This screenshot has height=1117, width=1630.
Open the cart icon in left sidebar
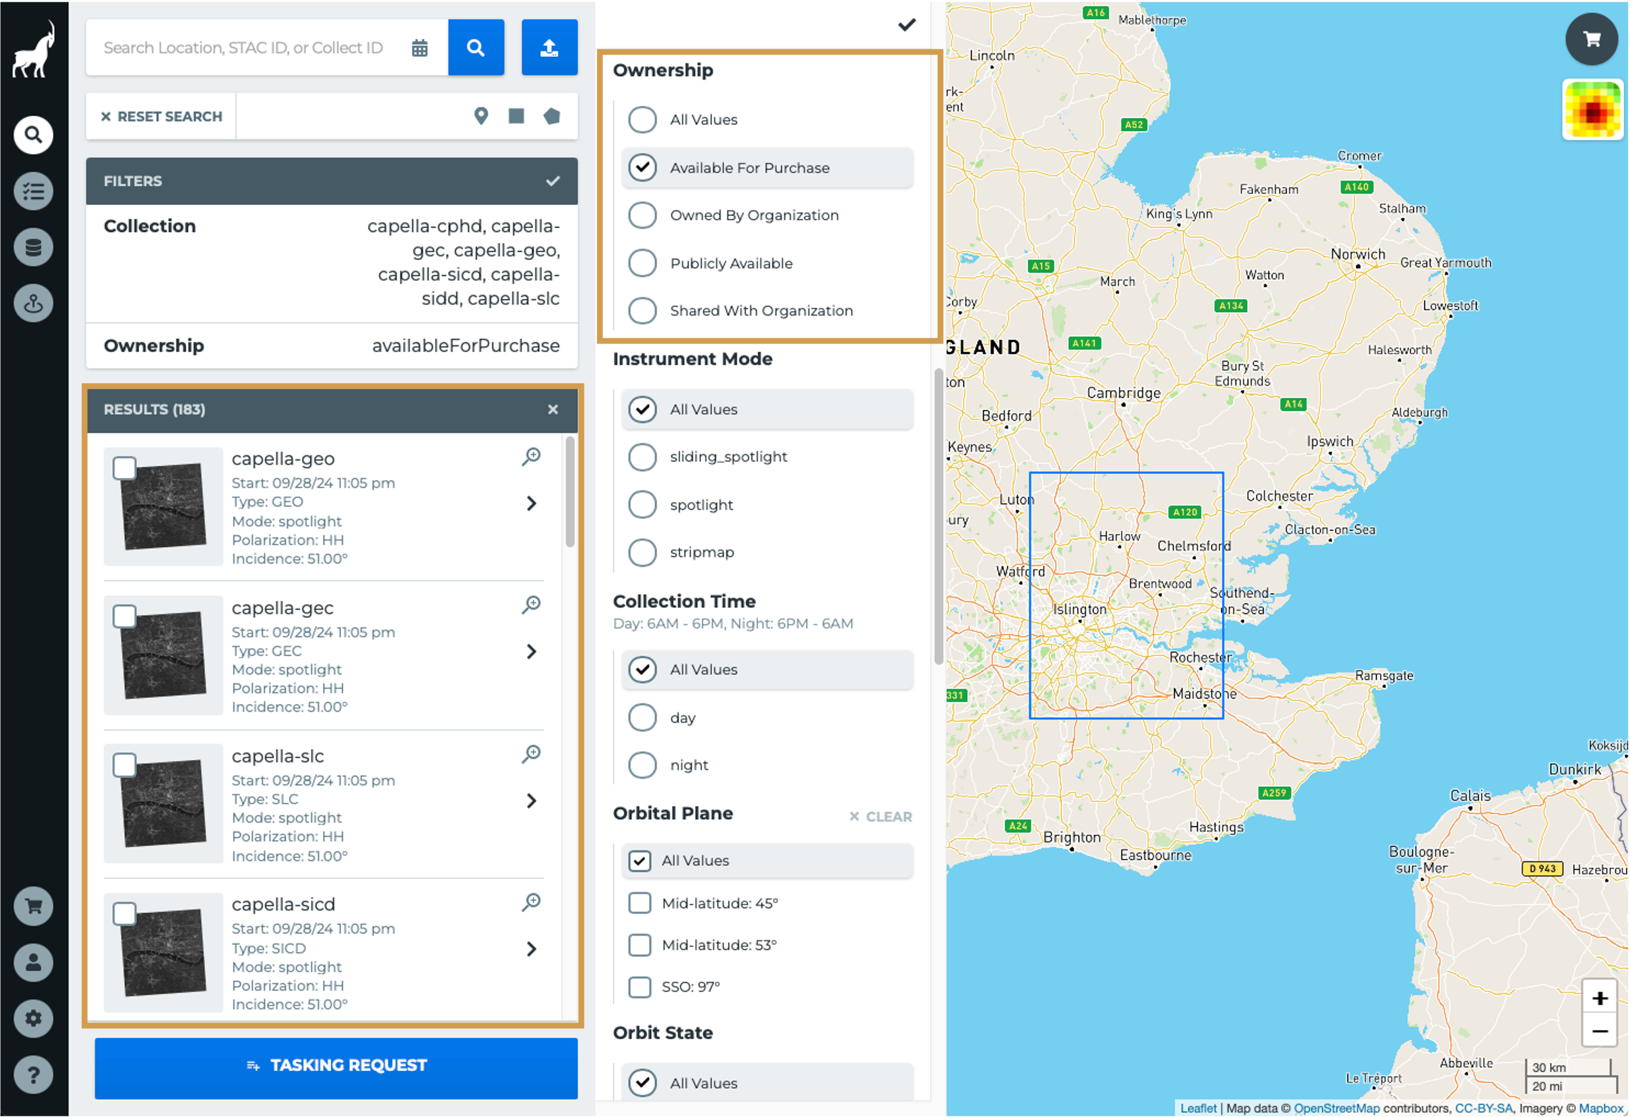34,906
